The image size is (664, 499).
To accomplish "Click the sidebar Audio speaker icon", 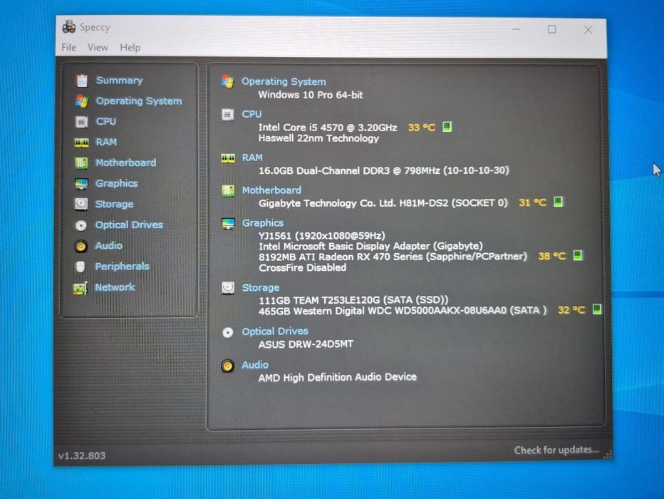I will [81, 246].
